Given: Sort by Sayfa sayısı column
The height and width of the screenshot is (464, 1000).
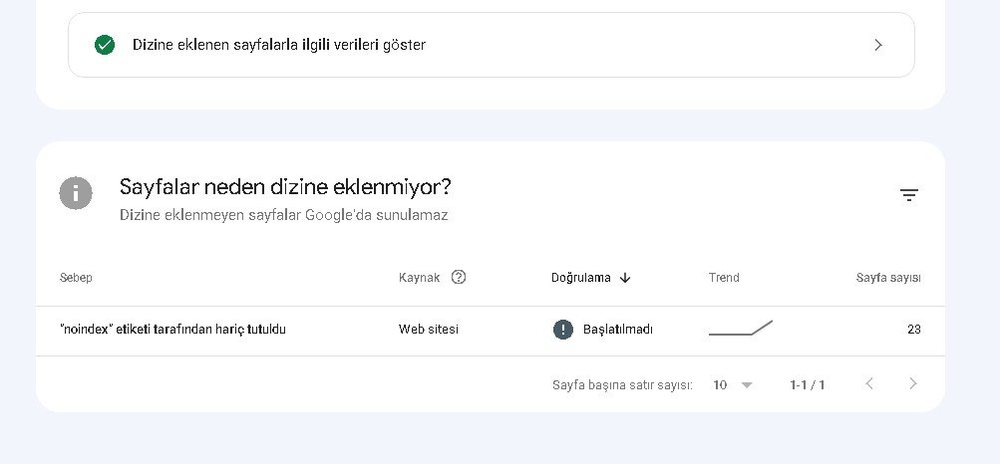Looking at the screenshot, I should pos(888,278).
